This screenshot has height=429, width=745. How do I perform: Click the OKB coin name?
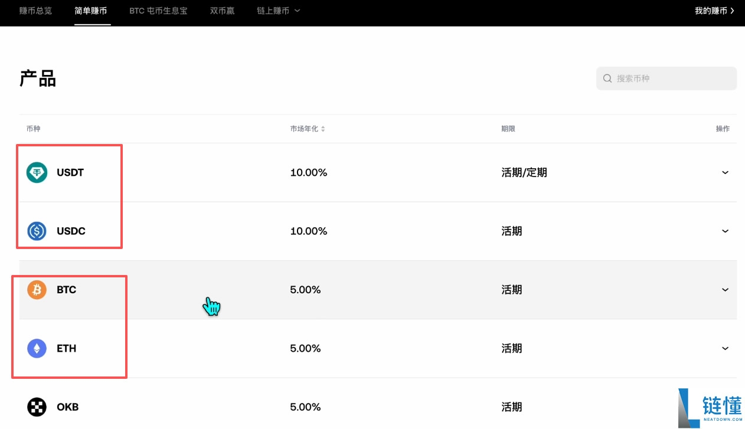(x=67, y=407)
